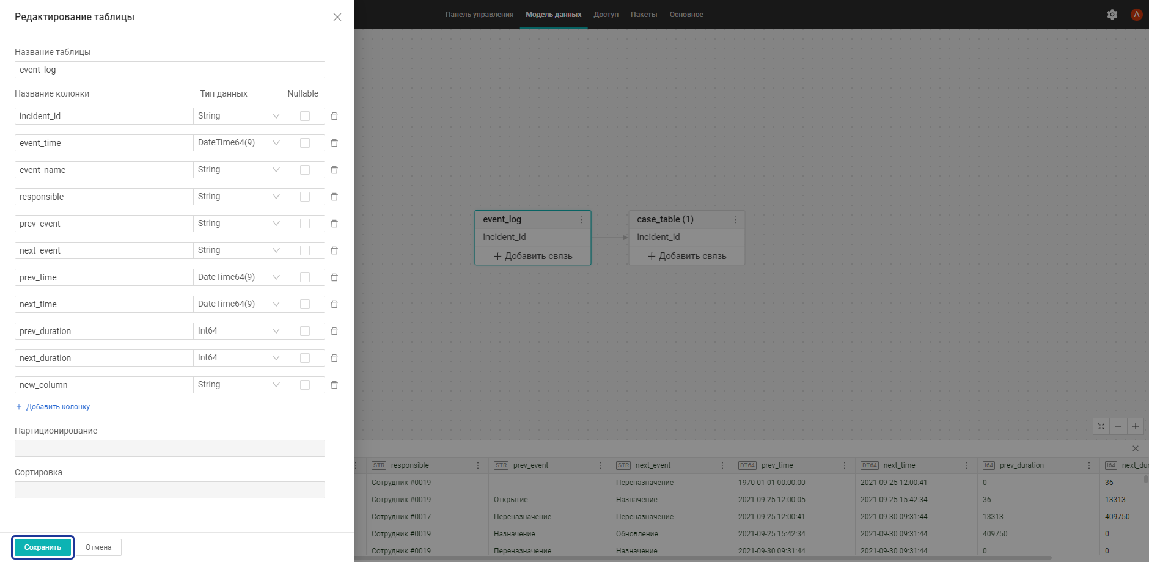The height and width of the screenshot is (562, 1149).
Task: Click the Отмена button
Action: point(98,547)
